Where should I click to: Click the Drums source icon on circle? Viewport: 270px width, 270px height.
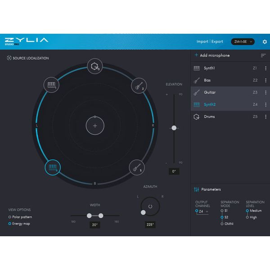94,67
